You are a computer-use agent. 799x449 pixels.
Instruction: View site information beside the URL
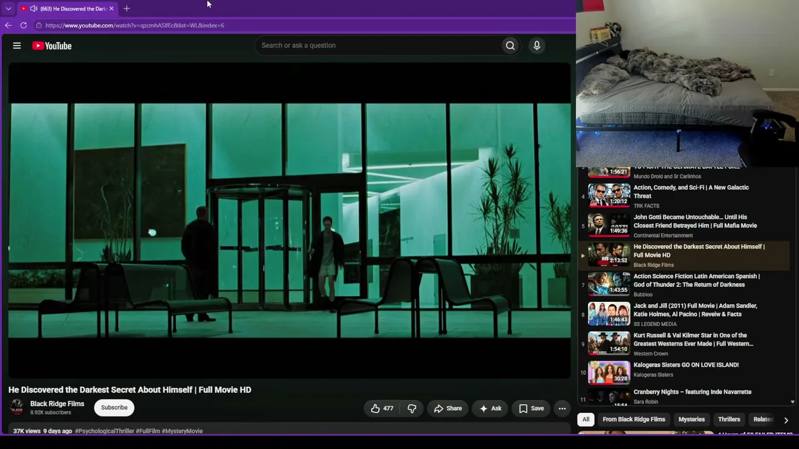point(39,26)
